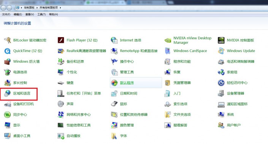Open the 查看(V) menu
Viewport: 268px width, 144px height.
30,14
